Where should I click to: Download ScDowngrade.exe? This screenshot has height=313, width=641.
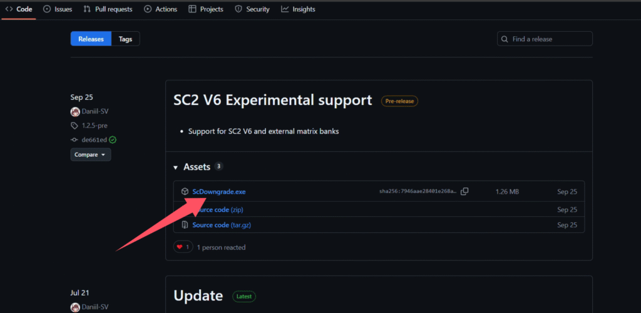pyautogui.click(x=219, y=191)
